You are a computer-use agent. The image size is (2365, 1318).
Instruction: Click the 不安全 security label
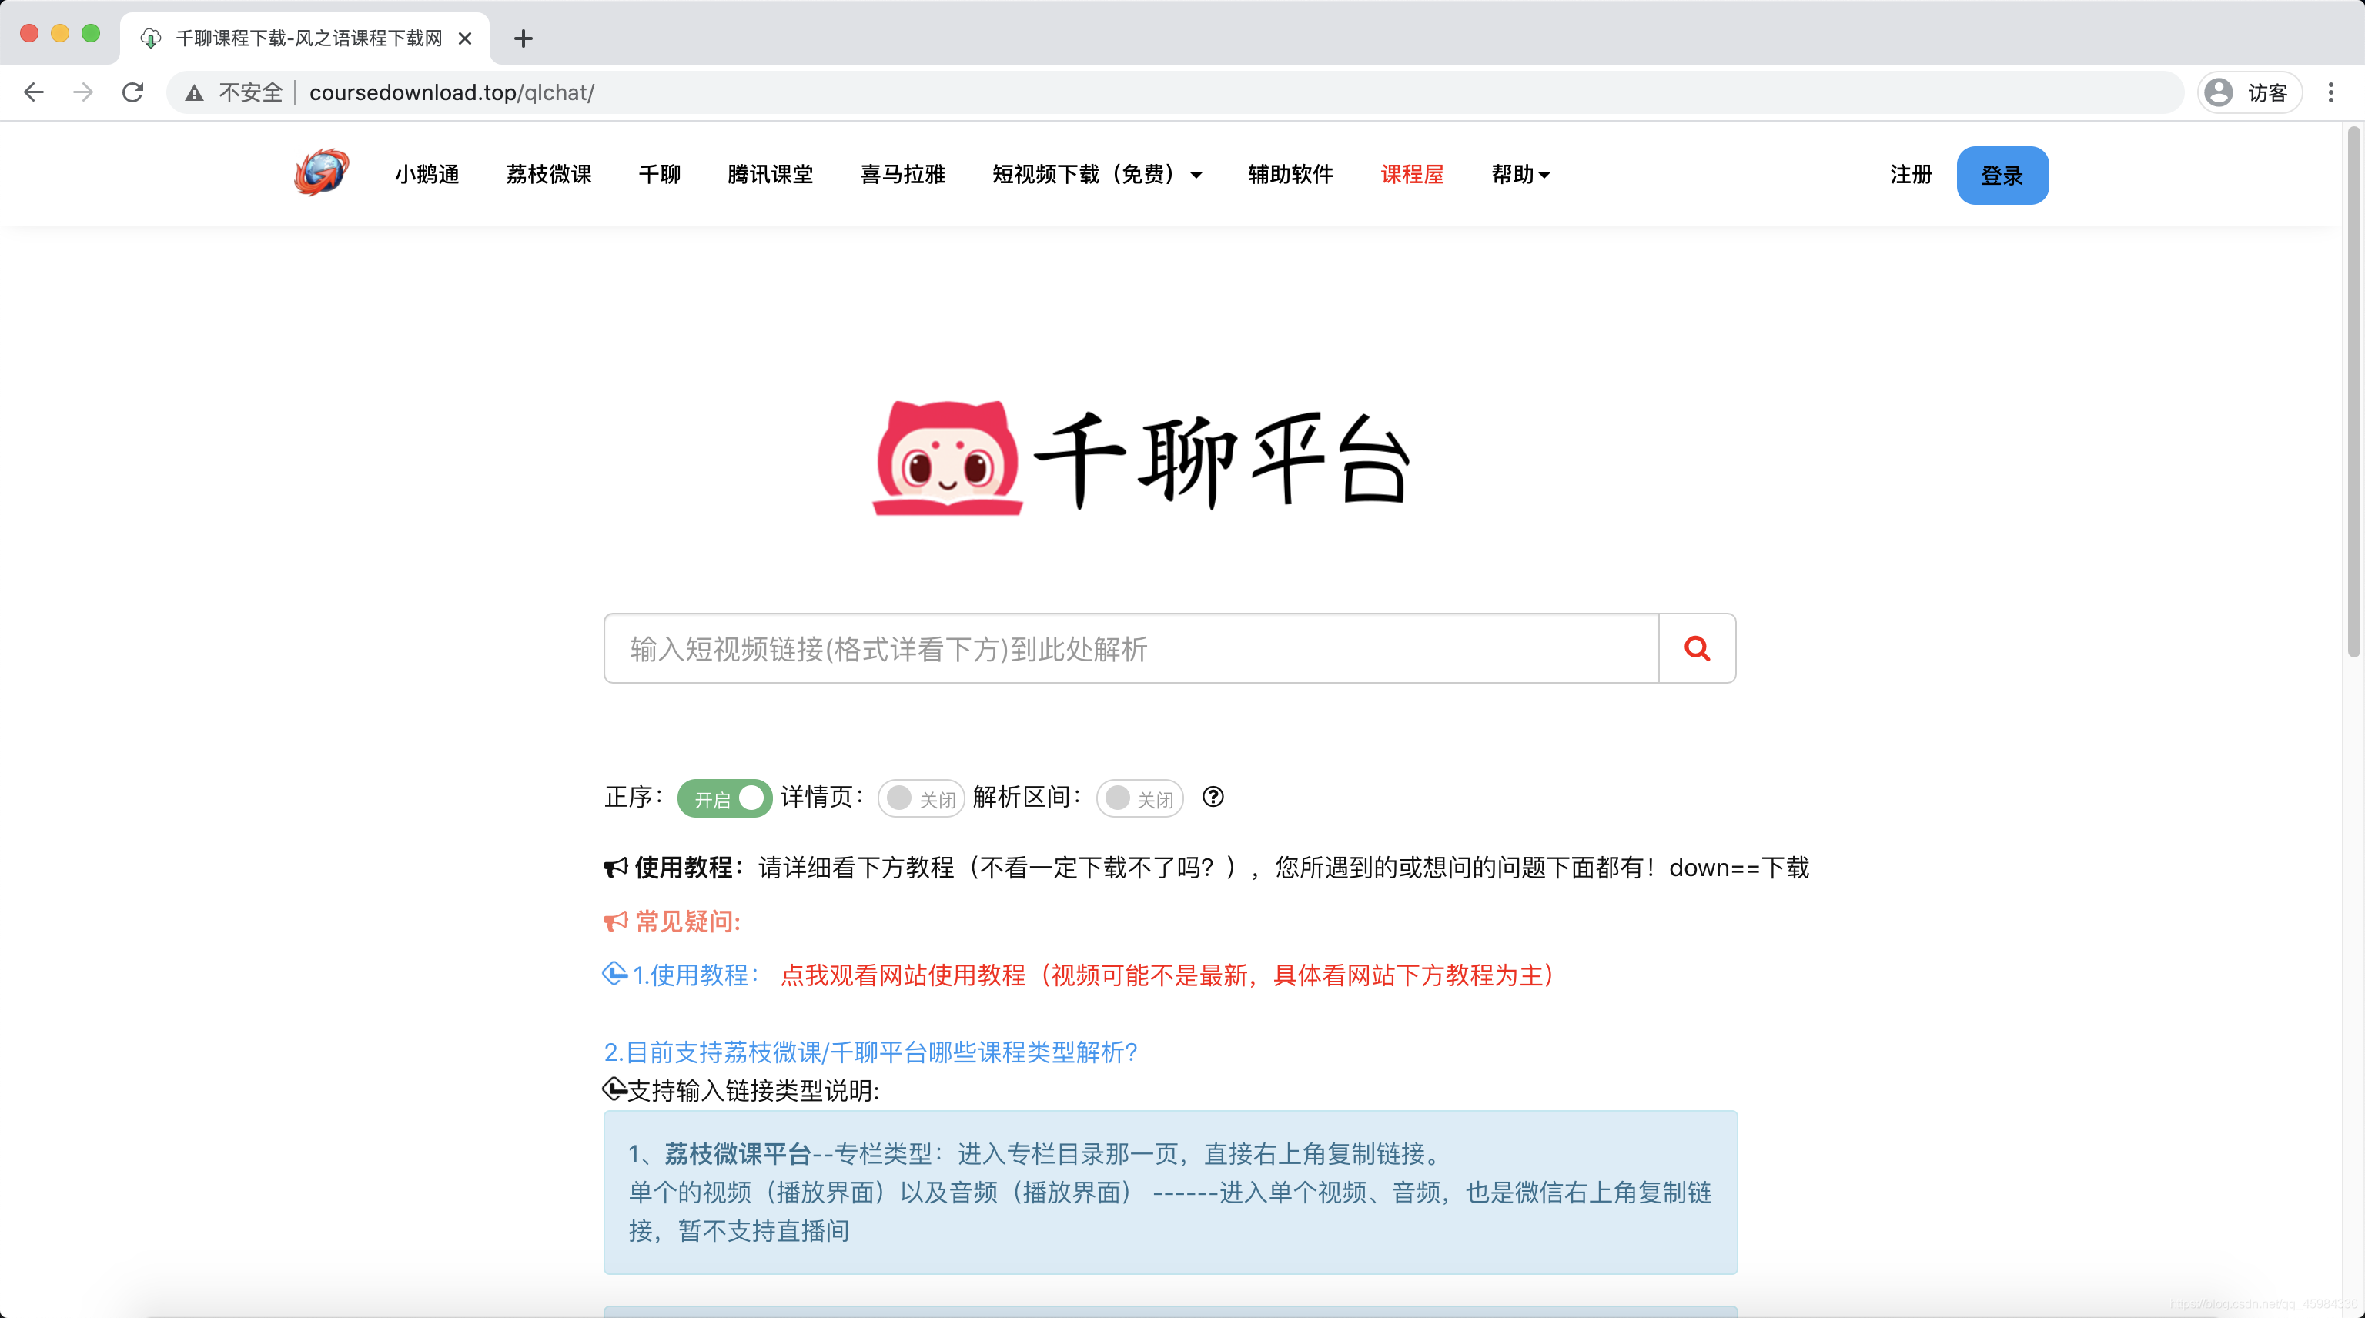click(x=249, y=92)
